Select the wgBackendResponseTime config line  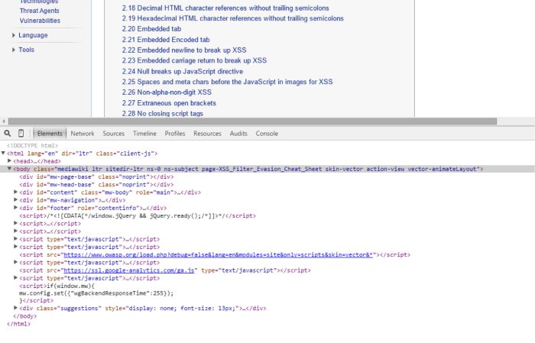96,293
